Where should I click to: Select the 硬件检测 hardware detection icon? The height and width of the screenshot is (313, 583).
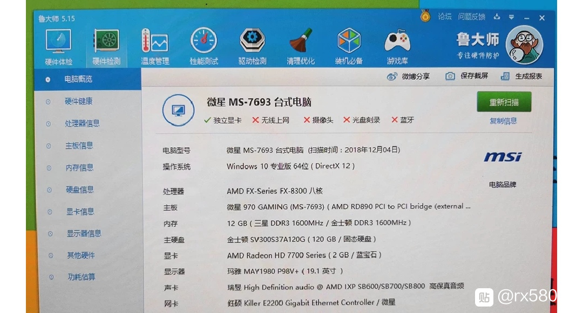click(x=106, y=46)
